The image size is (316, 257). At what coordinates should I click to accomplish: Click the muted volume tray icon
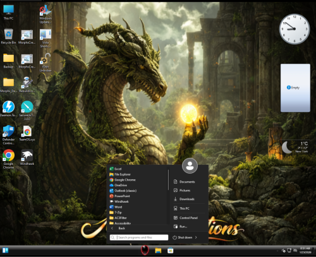[295, 251]
